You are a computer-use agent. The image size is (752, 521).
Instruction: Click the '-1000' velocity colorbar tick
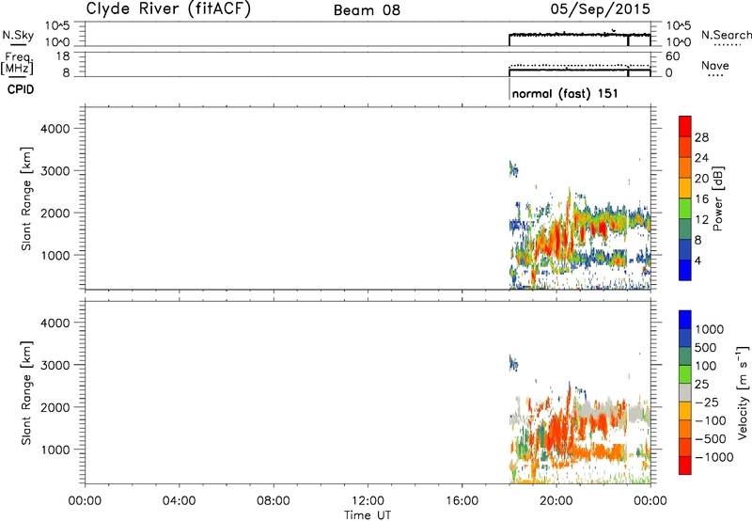(713, 457)
